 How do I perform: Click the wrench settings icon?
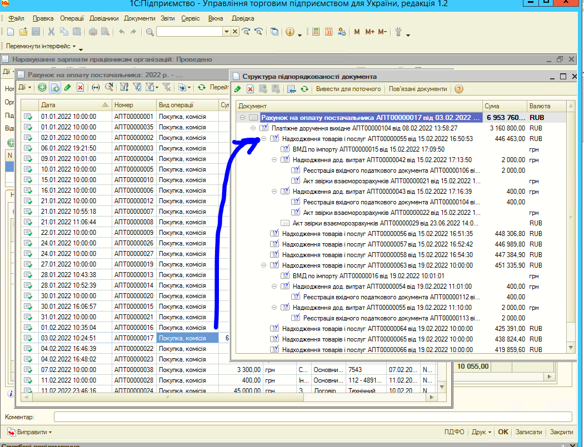[398, 32]
